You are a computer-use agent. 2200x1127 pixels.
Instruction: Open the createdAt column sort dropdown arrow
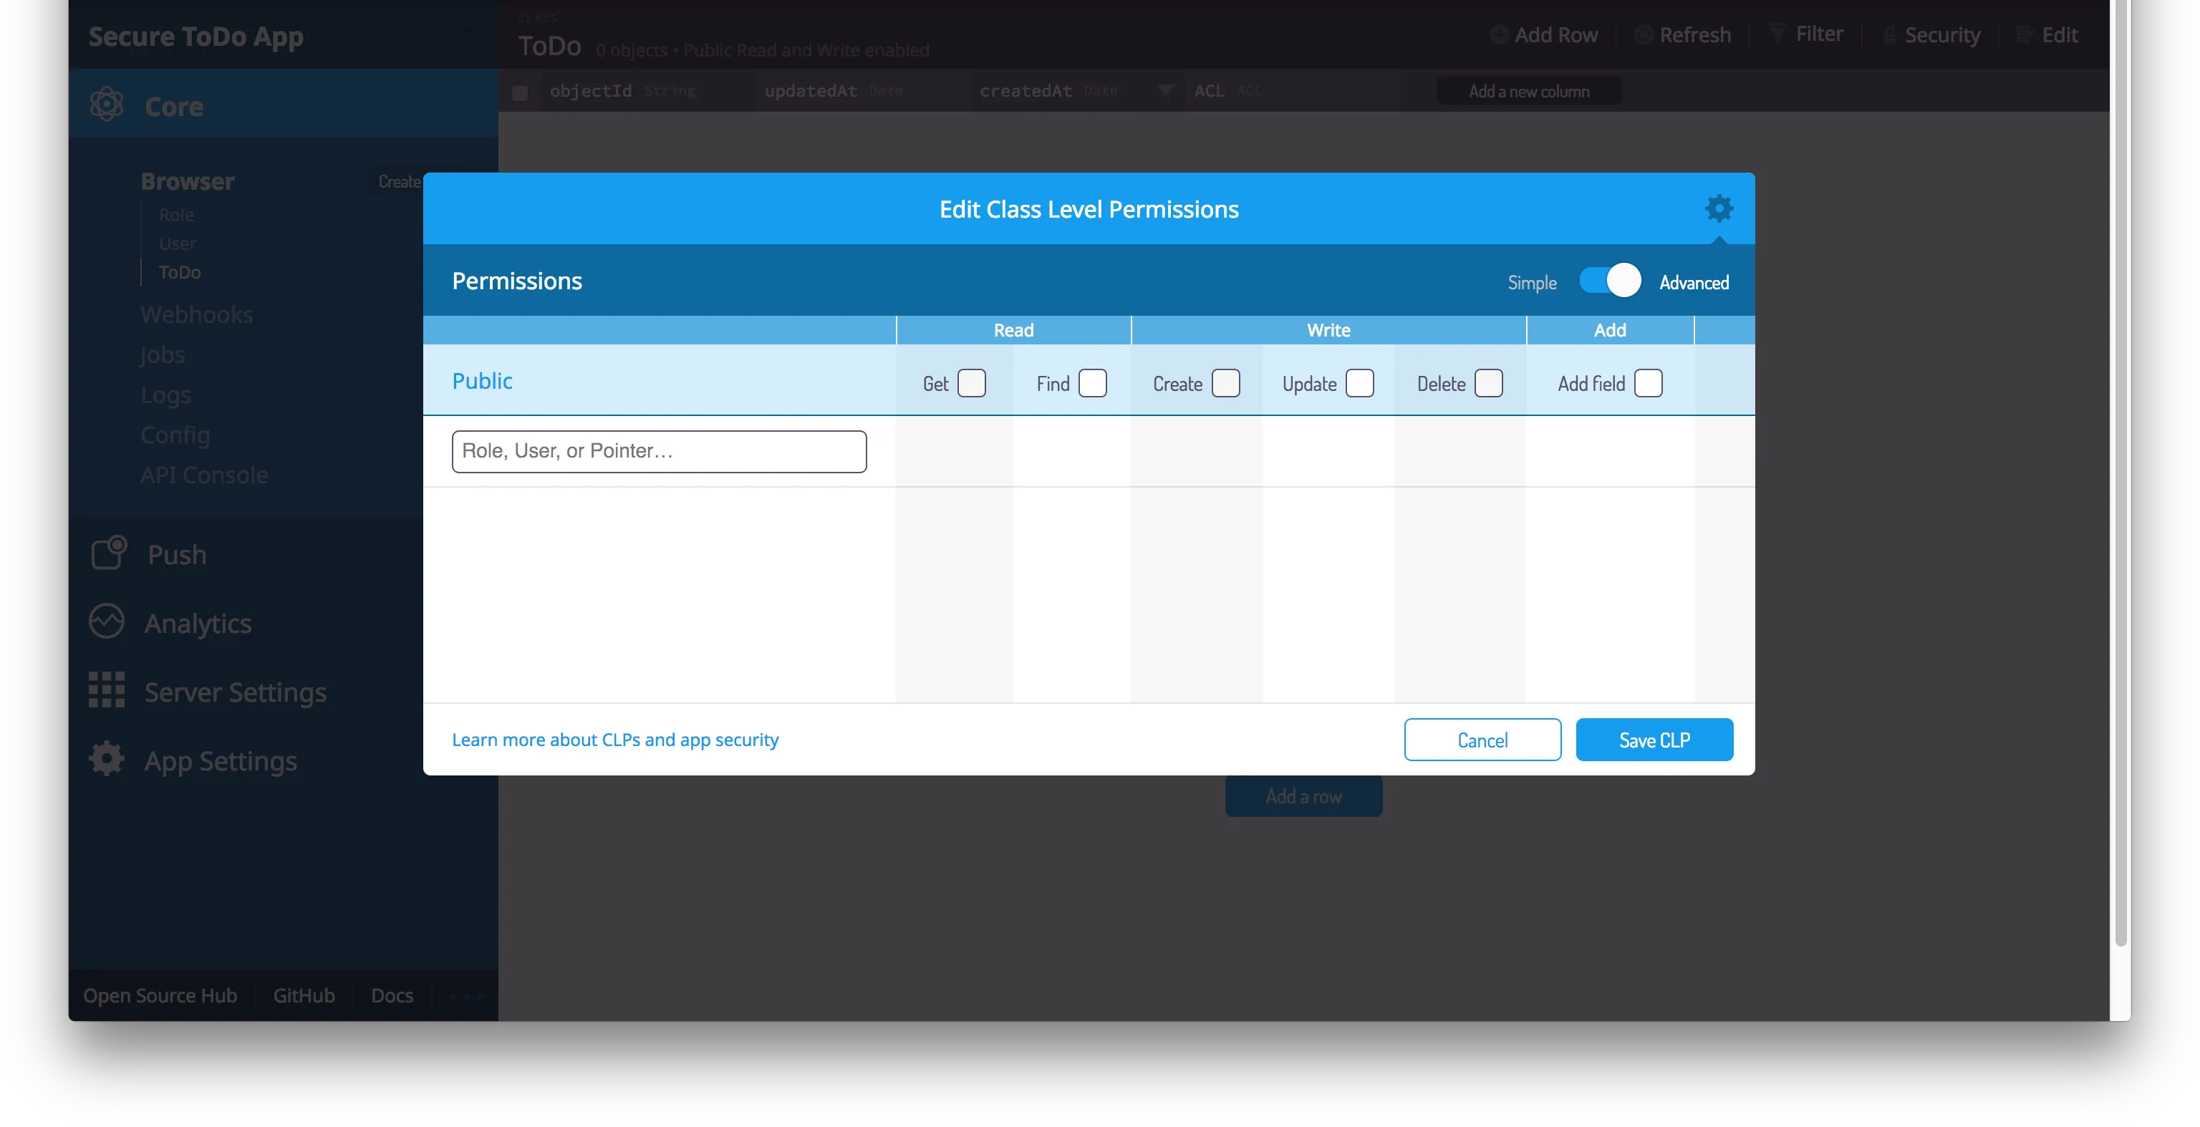[x=1165, y=90]
